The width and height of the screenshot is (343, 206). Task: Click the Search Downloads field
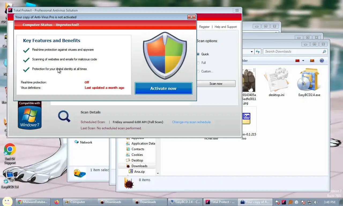(x=293, y=51)
